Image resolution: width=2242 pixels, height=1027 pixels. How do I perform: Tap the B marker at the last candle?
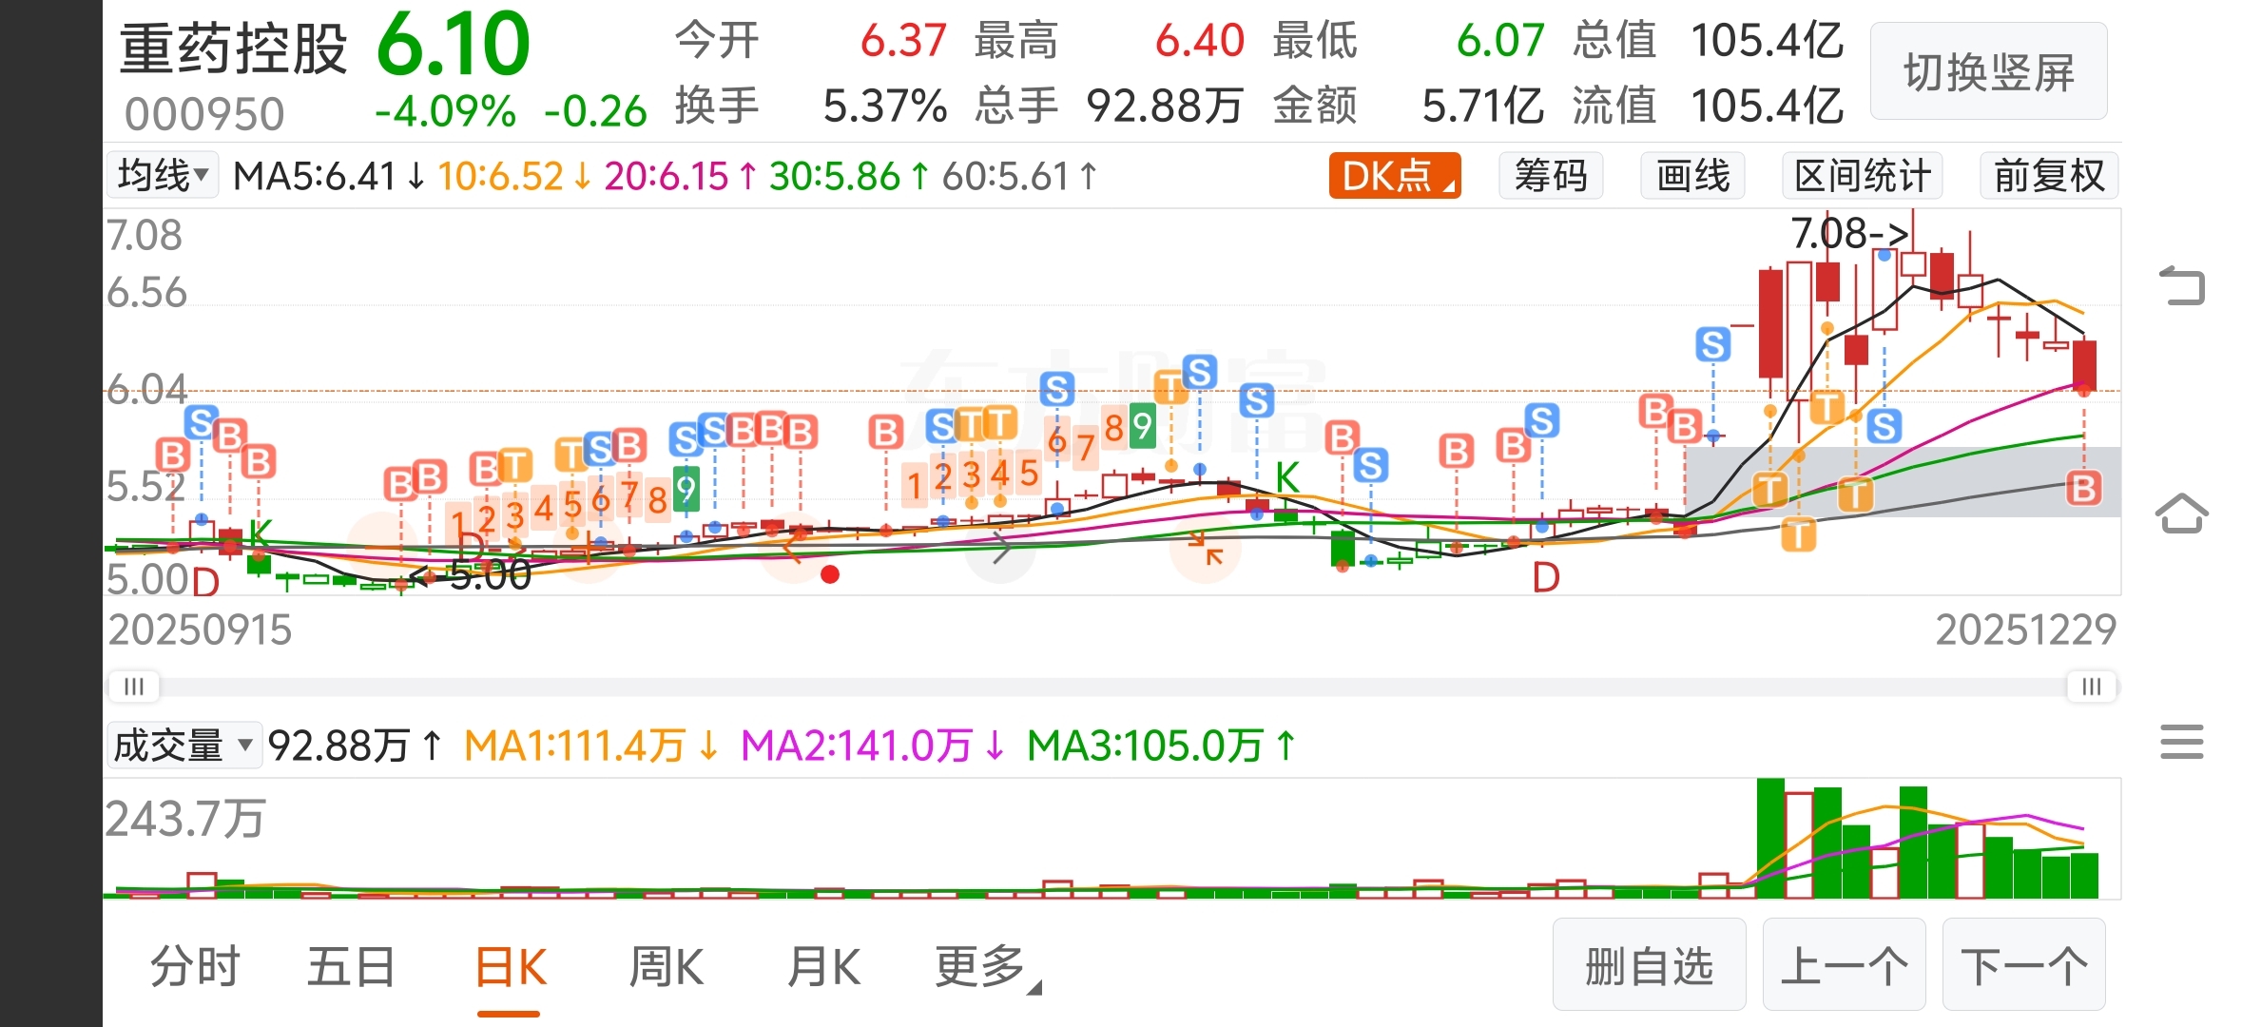point(2083,489)
